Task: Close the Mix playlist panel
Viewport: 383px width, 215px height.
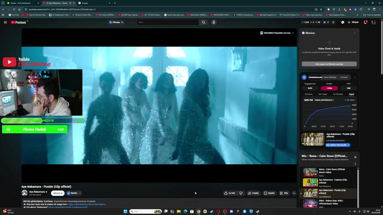Action: (355, 157)
